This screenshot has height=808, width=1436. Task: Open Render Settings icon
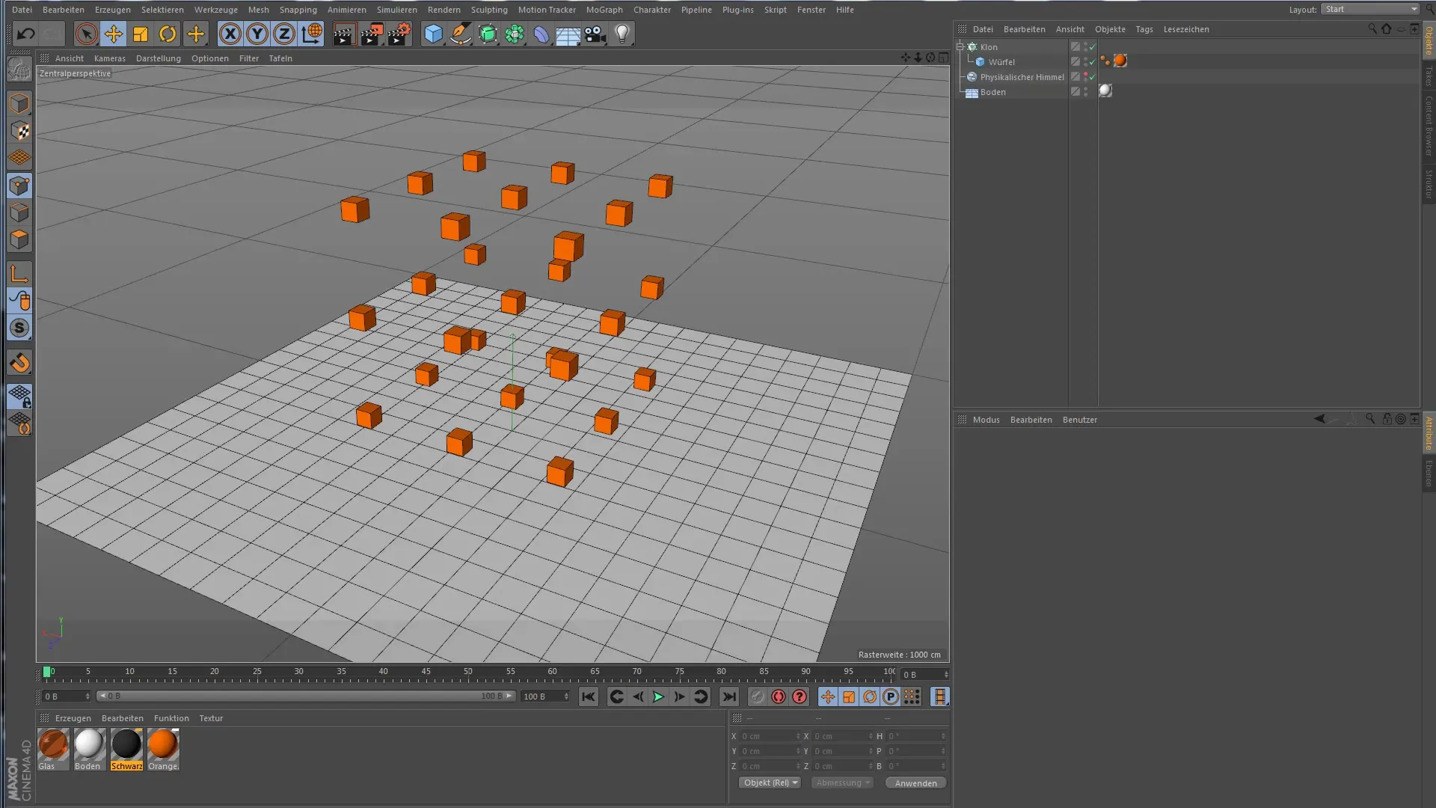coord(399,34)
